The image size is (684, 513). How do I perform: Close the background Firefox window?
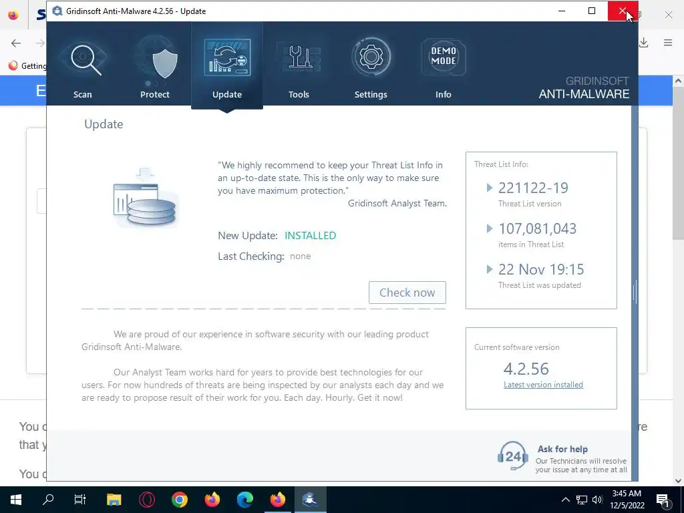tap(668, 15)
